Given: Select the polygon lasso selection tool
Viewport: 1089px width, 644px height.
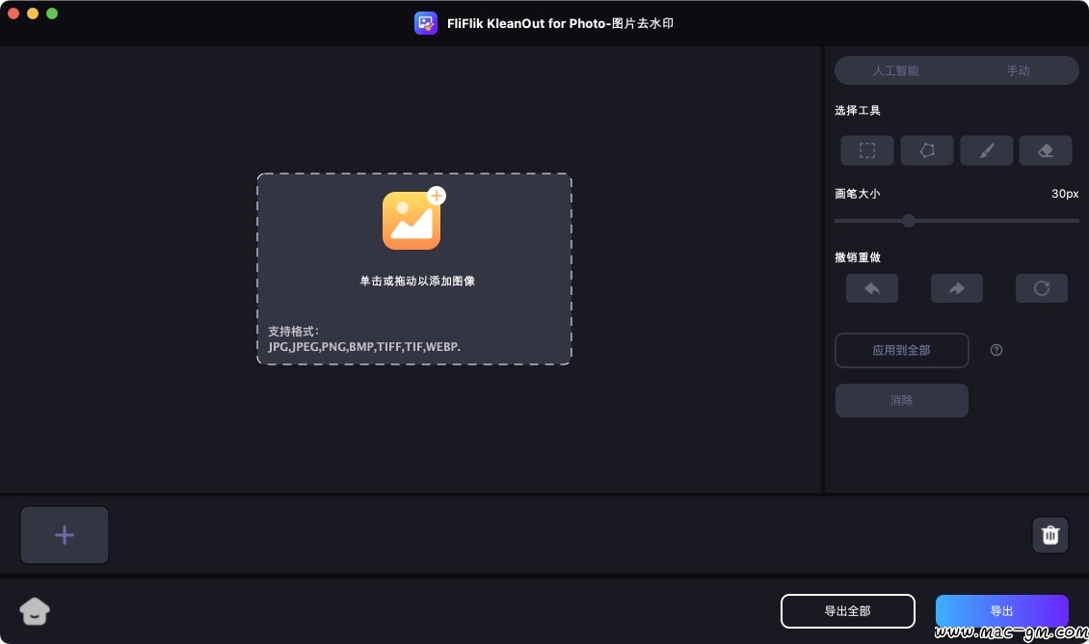Looking at the screenshot, I should (927, 150).
